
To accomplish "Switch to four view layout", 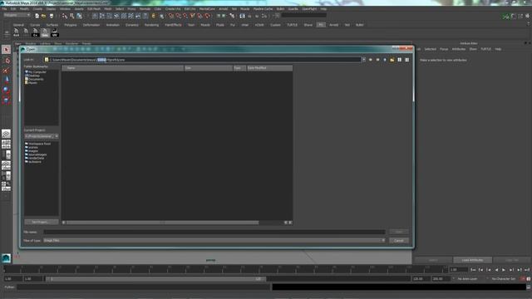I will click(x=6, y=145).
